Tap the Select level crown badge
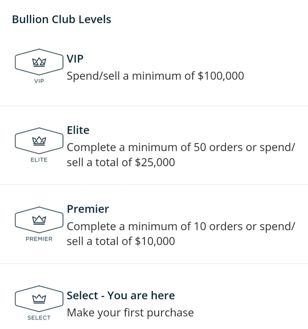The image size is (308, 329). point(39,298)
